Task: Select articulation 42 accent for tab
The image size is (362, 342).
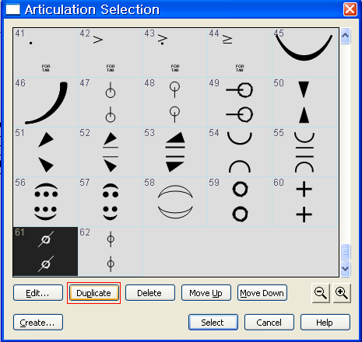Action: tap(111, 53)
